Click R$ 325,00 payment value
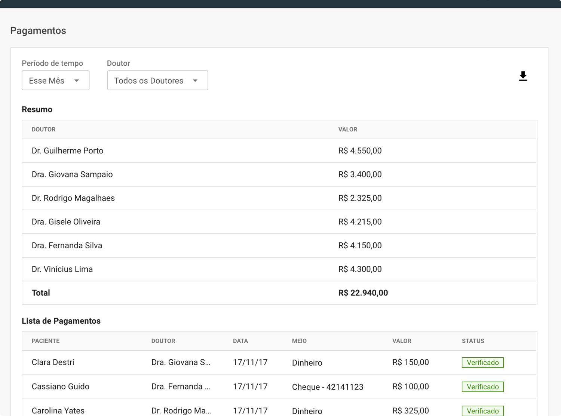Screen dimensions: 561x416 (411, 411)
